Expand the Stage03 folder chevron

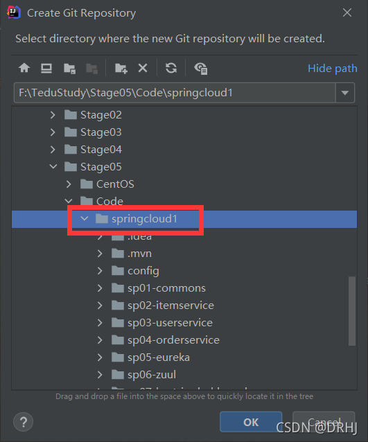click(x=53, y=132)
